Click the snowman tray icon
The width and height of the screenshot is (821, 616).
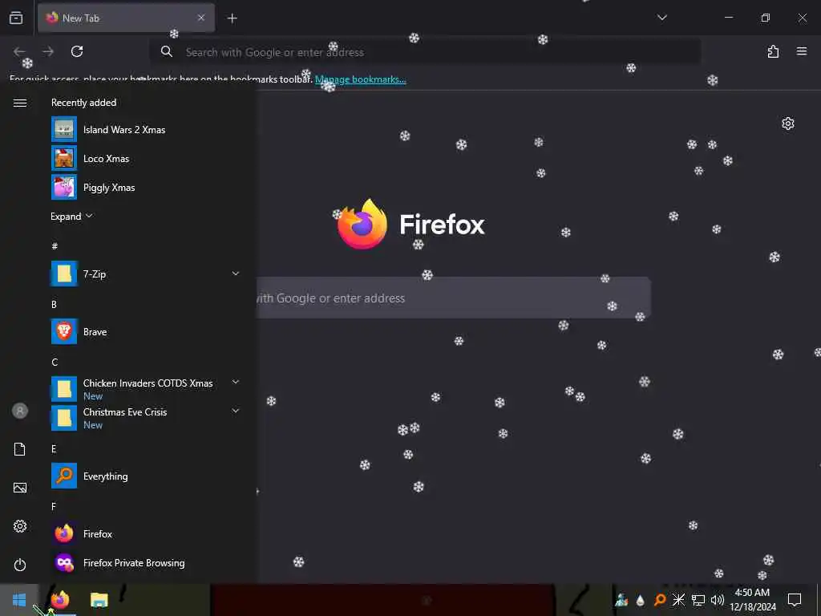click(x=621, y=600)
